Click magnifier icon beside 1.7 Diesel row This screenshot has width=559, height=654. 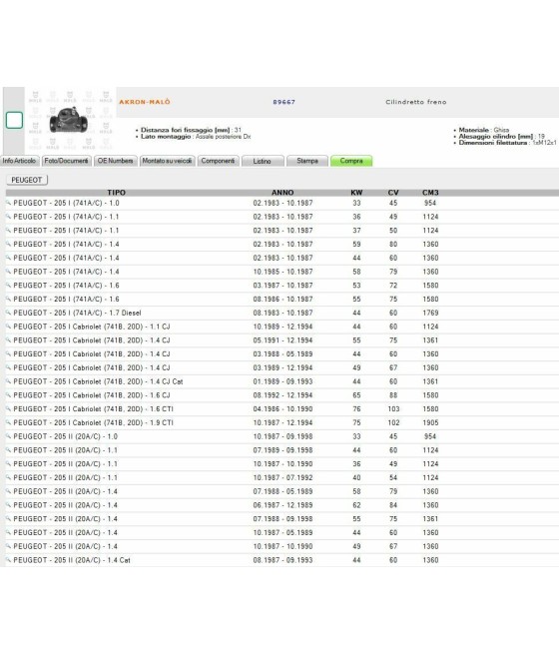click(8, 313)
